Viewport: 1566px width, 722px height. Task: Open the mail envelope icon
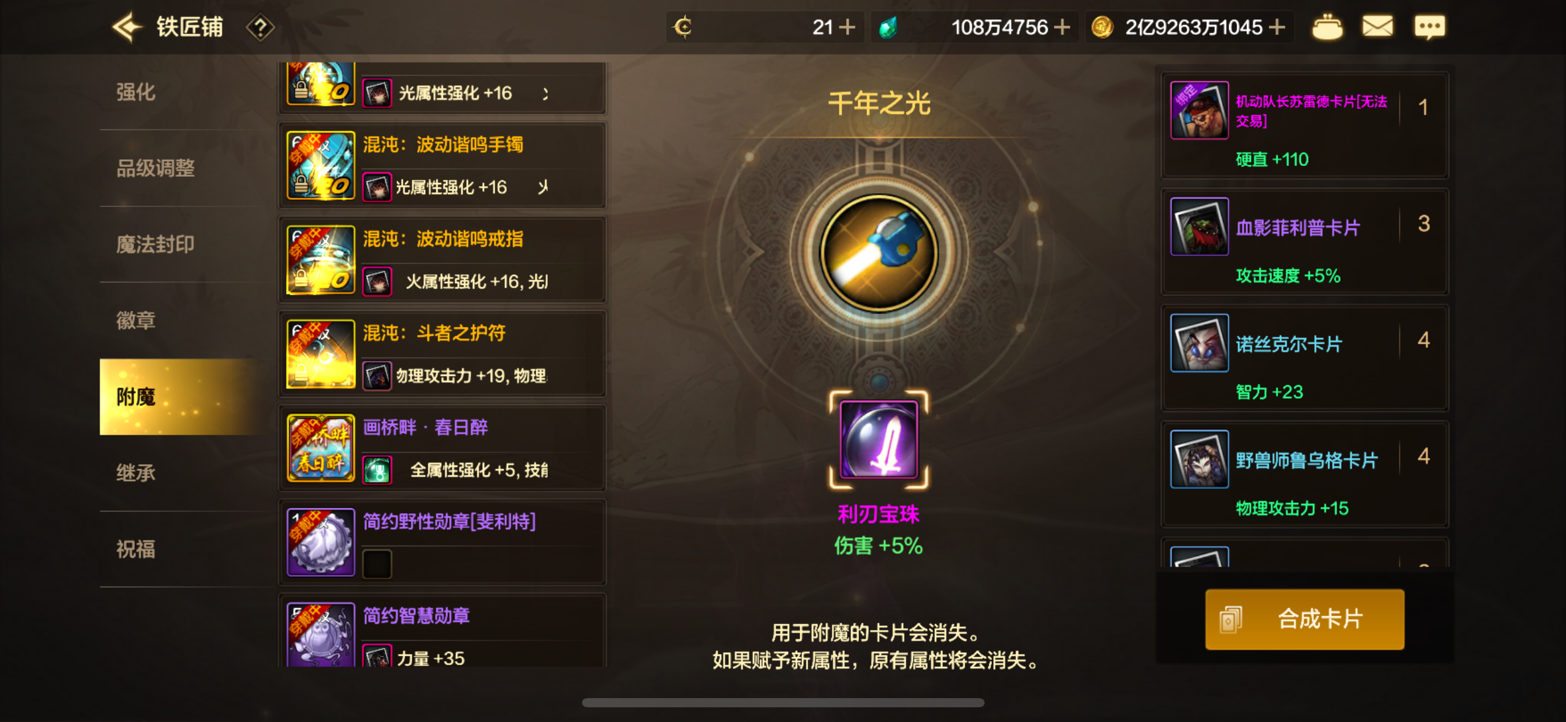[x=1377, y=26]
